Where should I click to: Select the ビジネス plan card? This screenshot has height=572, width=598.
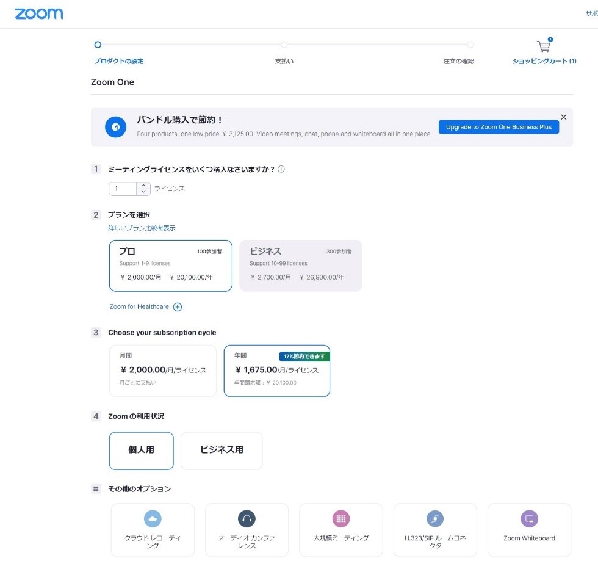click(300, 266)
